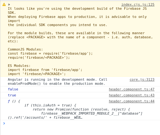
Task: Follow header.component.ts:47 source link
Action: click(x=132, y=89)
